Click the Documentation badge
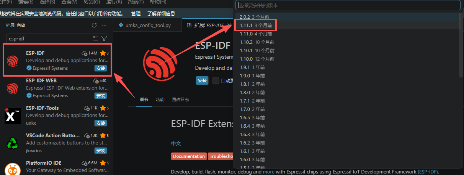The width and height of the screenshot is (464, 175). tap(189, 156)
